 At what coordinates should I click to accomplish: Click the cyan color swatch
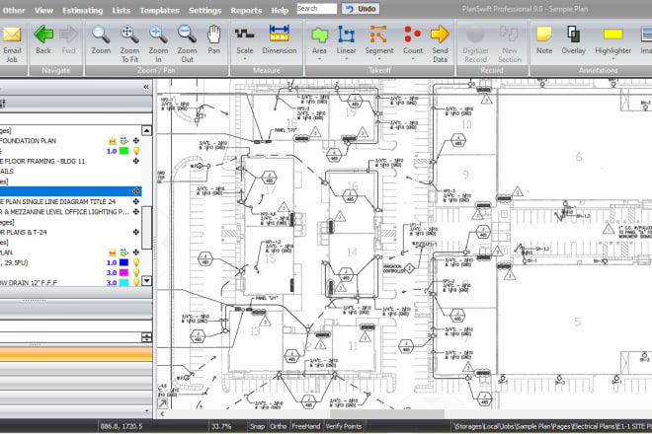(x=123, y=282)
